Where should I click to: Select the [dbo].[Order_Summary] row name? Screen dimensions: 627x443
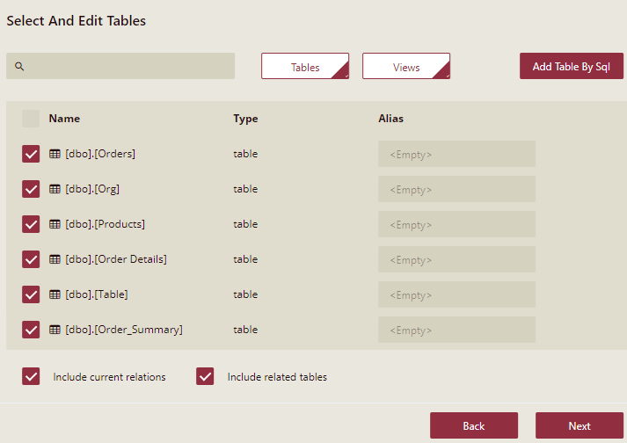(124, 330)
